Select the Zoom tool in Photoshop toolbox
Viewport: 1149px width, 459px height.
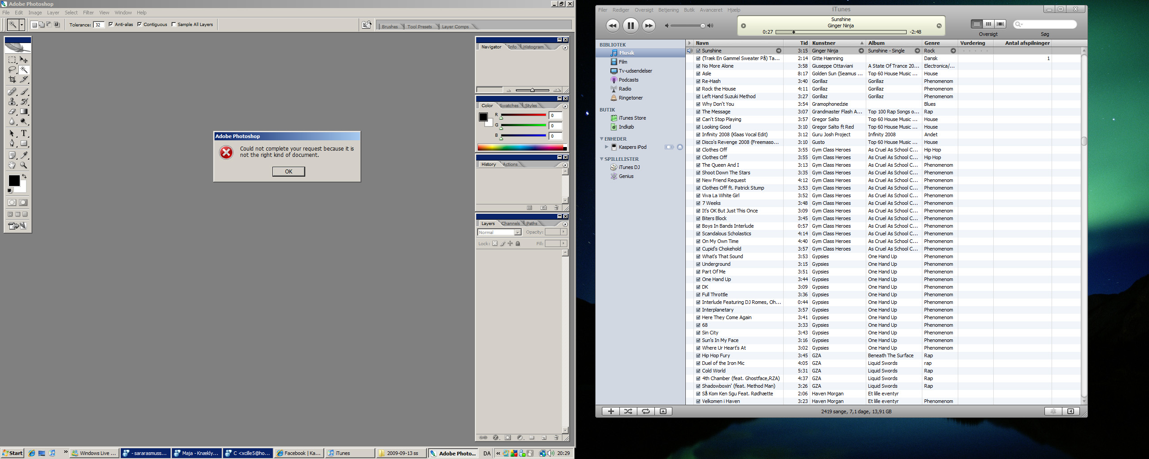coord(24,165)
